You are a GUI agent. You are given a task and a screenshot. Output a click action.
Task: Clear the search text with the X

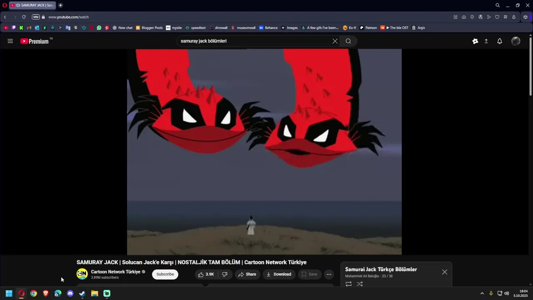[335, 41]
